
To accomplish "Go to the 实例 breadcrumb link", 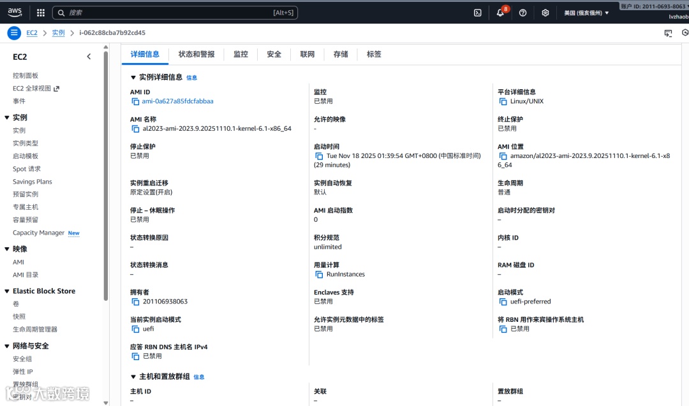I will point(58,33).
